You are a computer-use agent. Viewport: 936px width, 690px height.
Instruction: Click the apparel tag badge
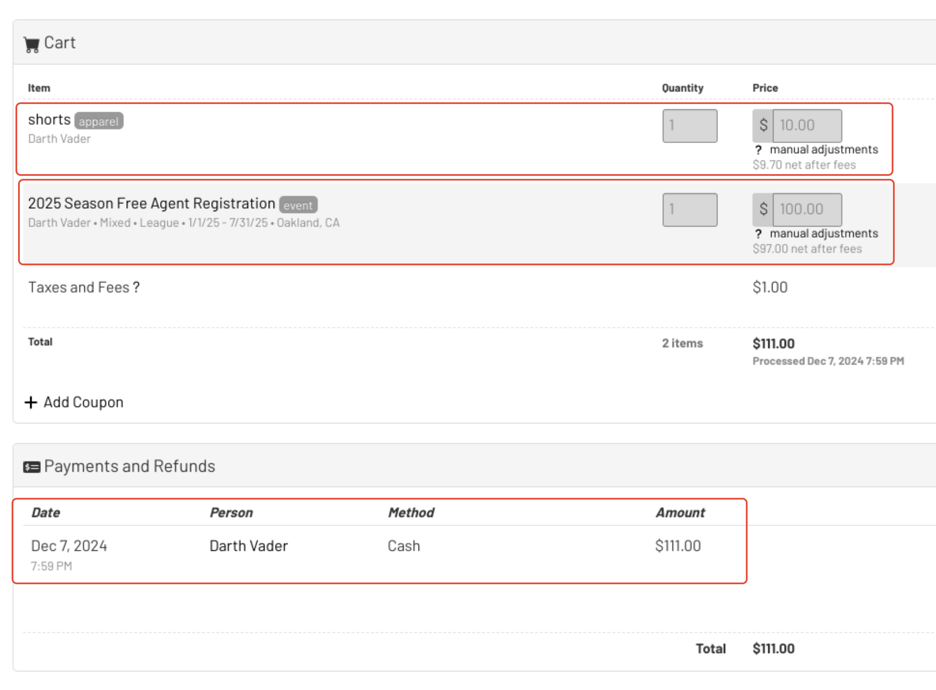pos(99,121)
